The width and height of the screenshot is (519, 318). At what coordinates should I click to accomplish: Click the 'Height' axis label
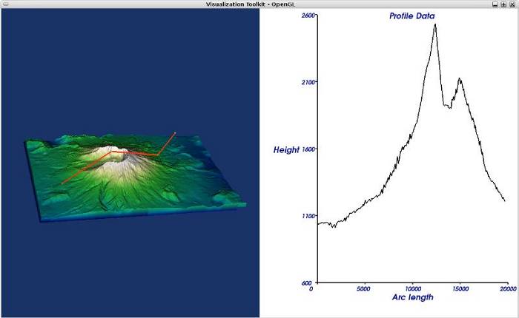pyautogui.click(x=286, y=150)
